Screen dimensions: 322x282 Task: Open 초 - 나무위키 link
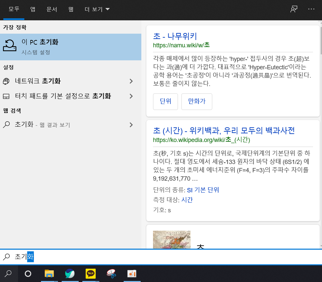(x=175, y=36)
